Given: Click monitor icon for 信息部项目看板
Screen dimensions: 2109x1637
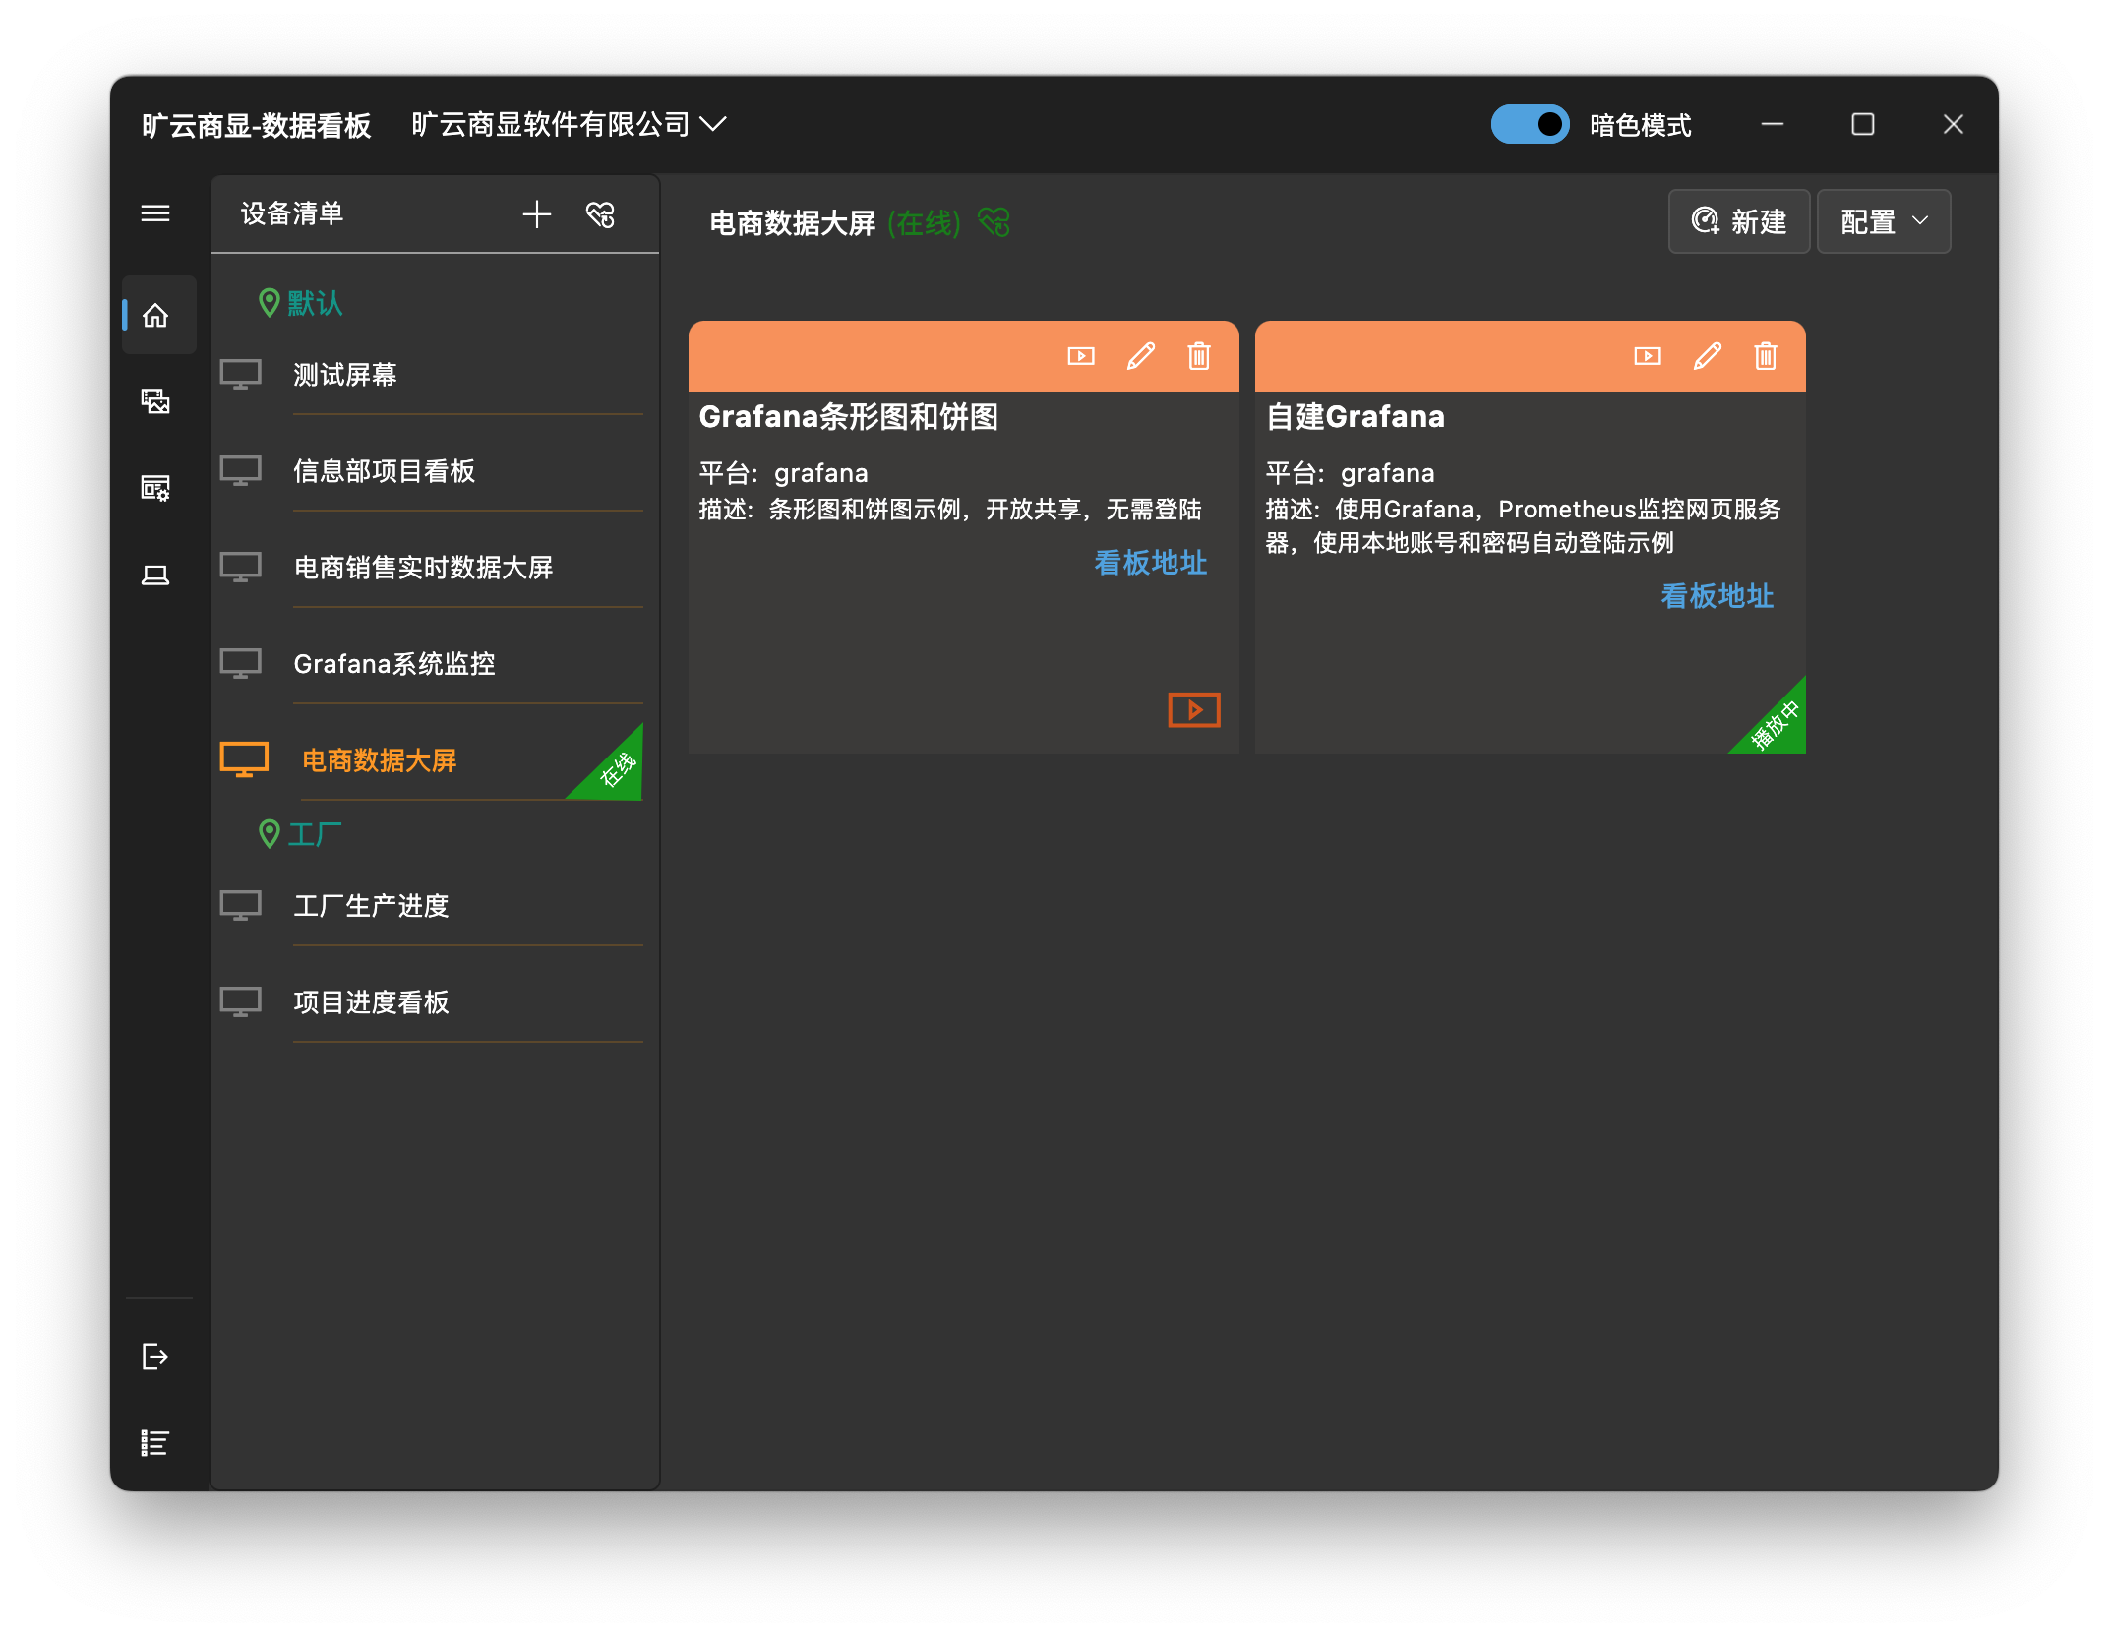Looking at the screenshot, I should pos(241,471).
